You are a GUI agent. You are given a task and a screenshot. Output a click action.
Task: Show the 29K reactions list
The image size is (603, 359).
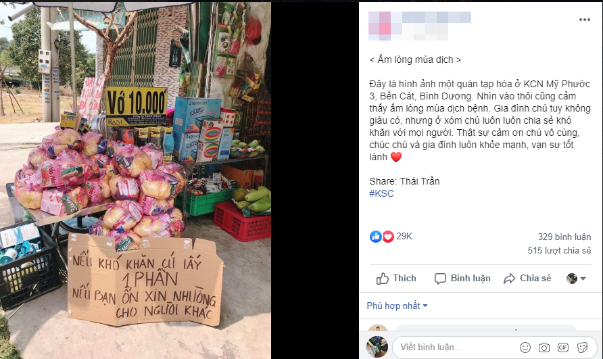(404, 236)
